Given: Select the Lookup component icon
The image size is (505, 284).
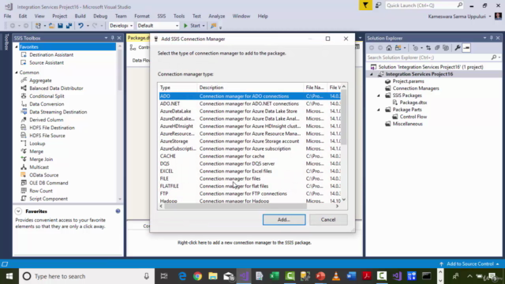Looking at the screenshot, I should click(24, 144).
